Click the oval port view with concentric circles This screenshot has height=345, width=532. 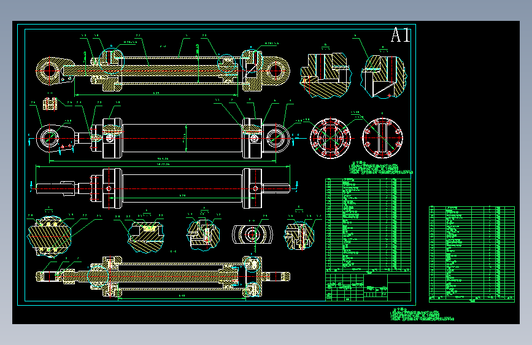252,235
